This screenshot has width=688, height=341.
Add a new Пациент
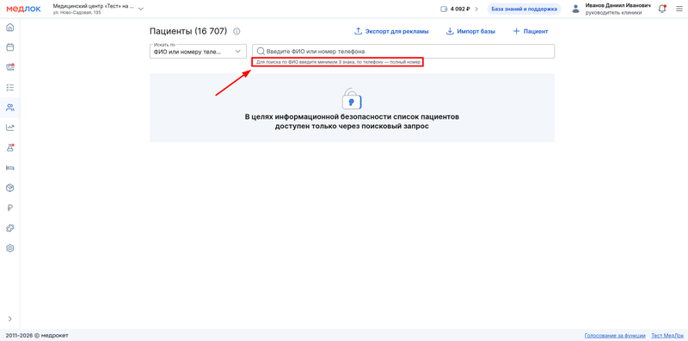tap(530, 31)
